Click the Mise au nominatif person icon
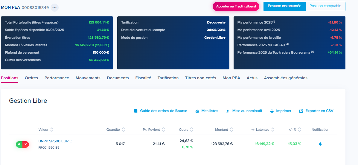The image size is (358, 165). coord(228,111)
